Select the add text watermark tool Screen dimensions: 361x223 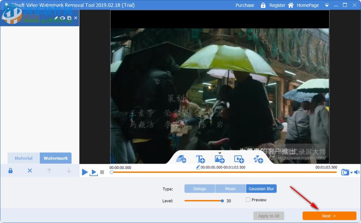point(201,159)
